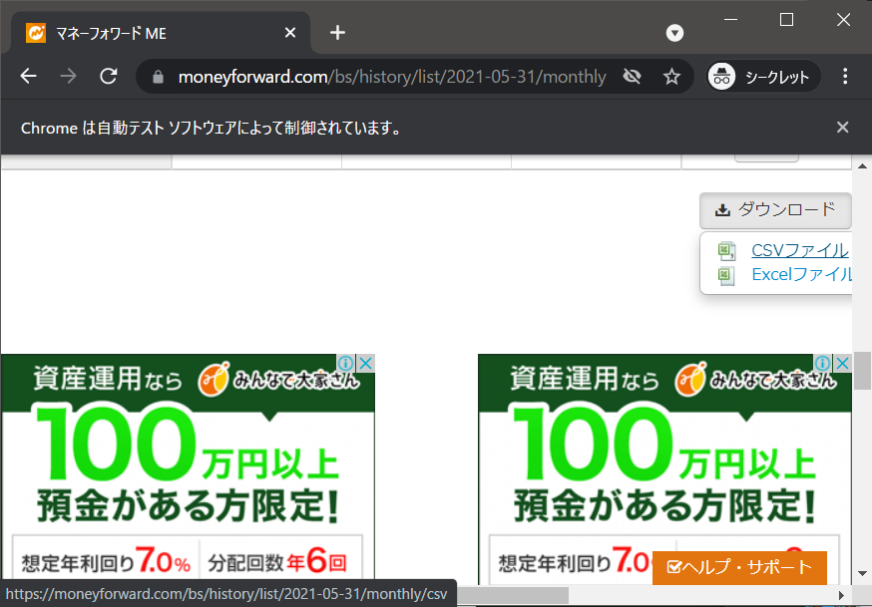This screenshot has height=607, width=872.
Task: Open the シークレット incognito profile badge
Action: [x=762, y=76]
